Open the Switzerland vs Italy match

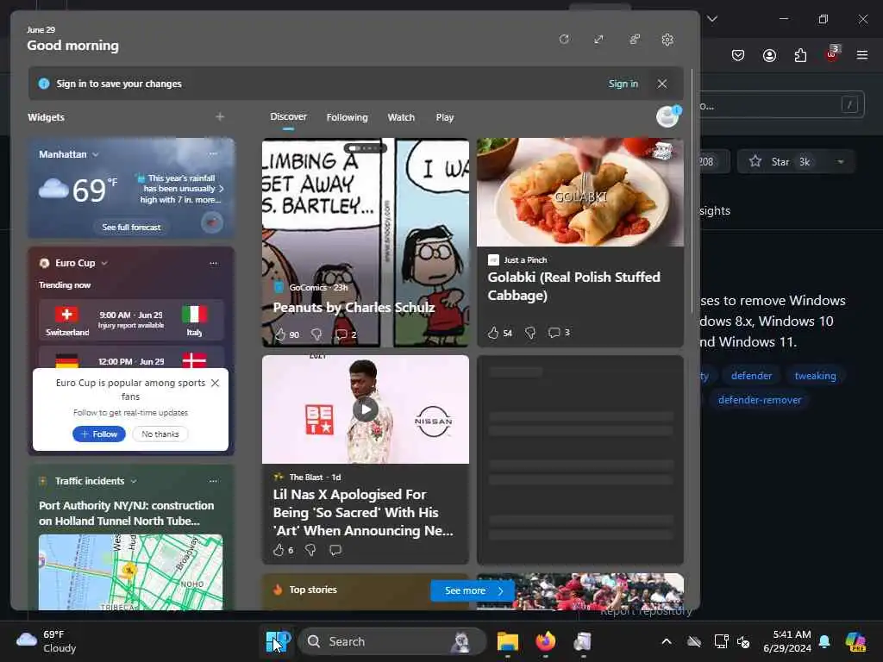(x=131, y=320)
